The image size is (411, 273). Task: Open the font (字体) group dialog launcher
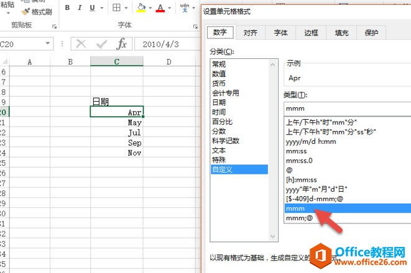click(195, 27)
